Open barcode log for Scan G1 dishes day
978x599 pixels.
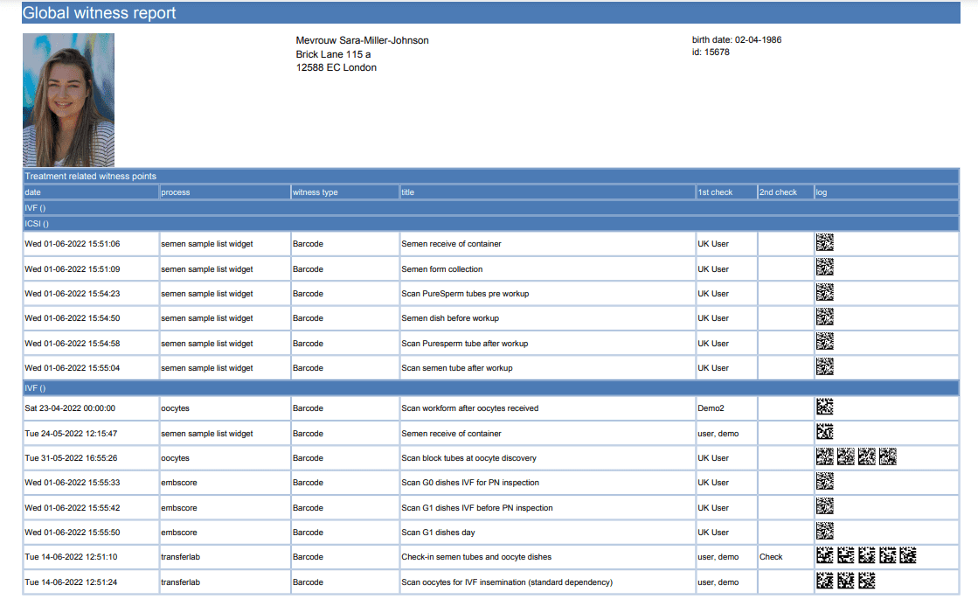824,531
